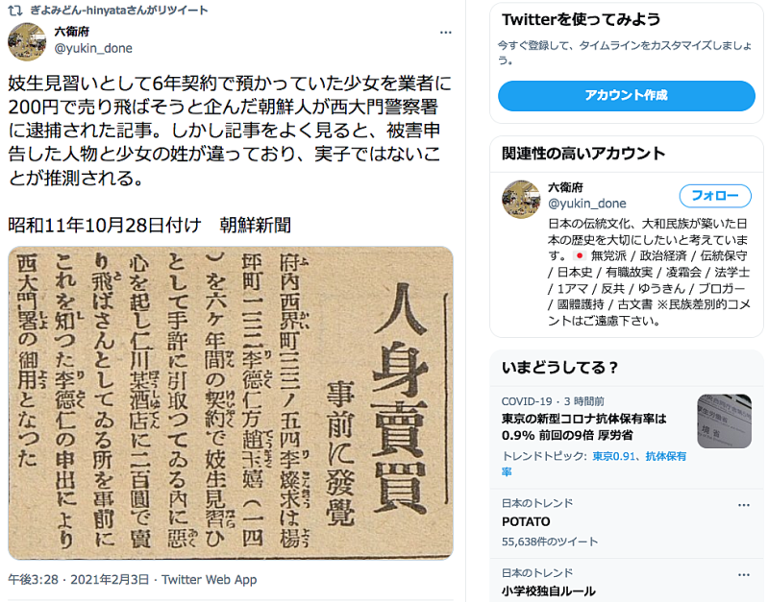
Task: Open the tweet's three-dot more menu
Action: (x=445, y=33)
